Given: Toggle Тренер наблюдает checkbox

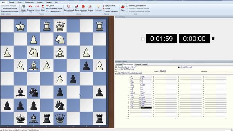Looking at the screenshot, I should (104, 11).
